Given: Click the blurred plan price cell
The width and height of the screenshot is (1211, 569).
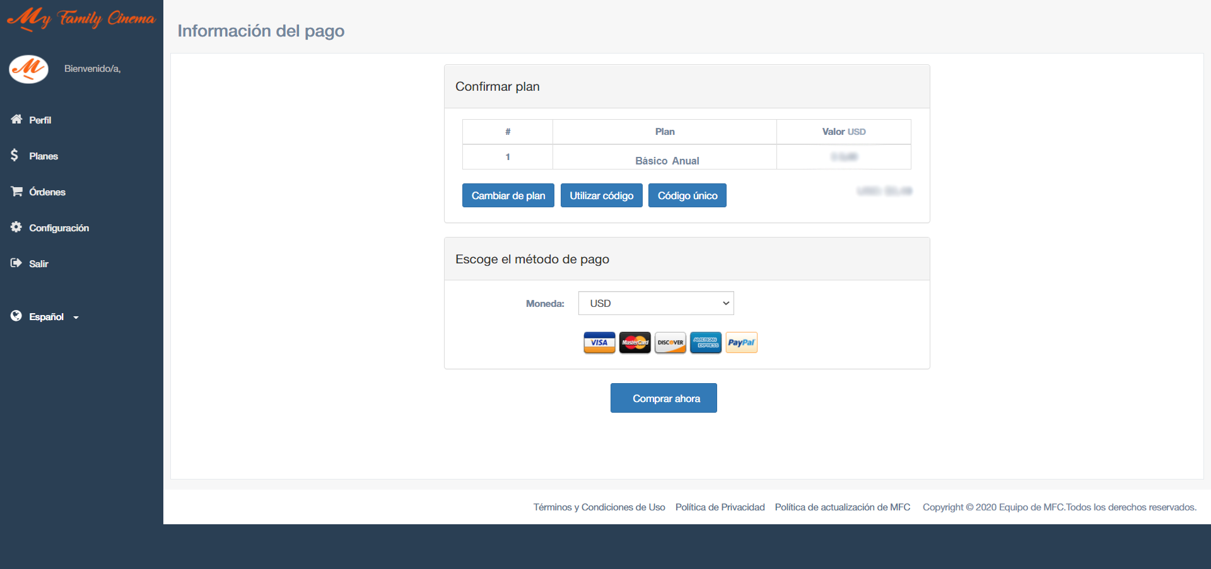Looking at the screenshot, I should 844,157.
